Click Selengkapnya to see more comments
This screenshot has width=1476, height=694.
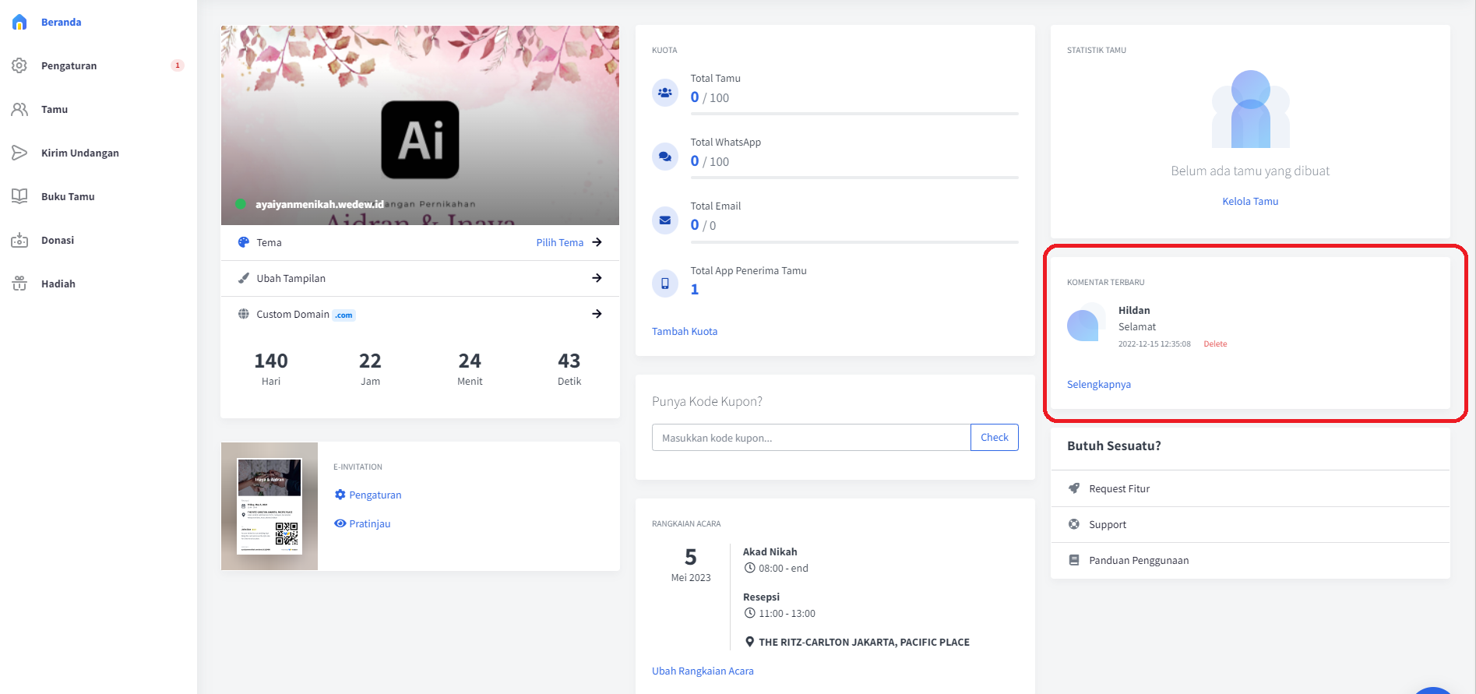[x=1098, y=384]
